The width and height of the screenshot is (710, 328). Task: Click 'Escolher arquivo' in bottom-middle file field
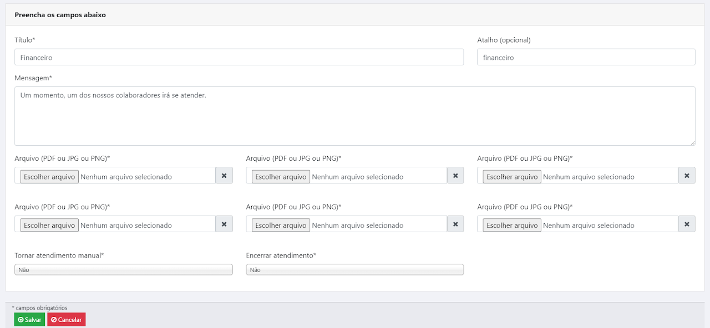(281, 225)
